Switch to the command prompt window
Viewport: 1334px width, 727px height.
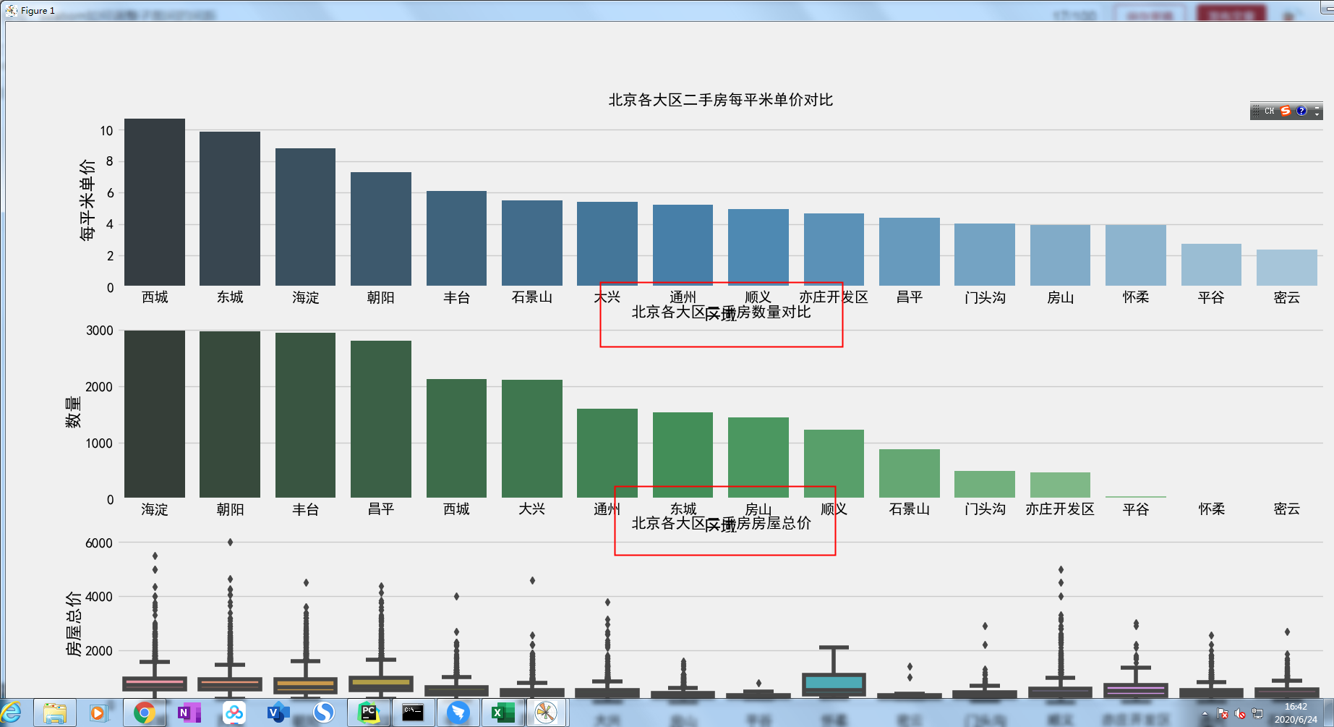pyautogui.click(x=413, y=713)
